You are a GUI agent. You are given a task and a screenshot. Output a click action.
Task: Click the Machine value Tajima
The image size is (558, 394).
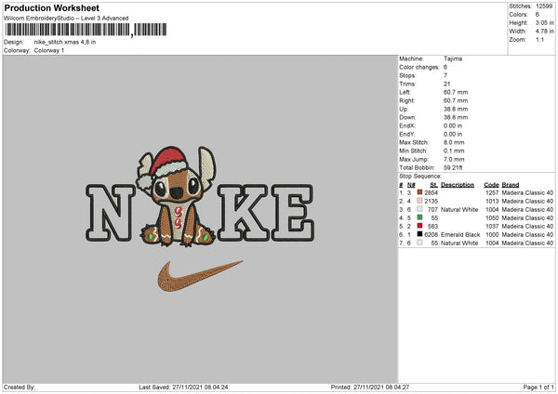pyautogui.click(x=453, y=59)
